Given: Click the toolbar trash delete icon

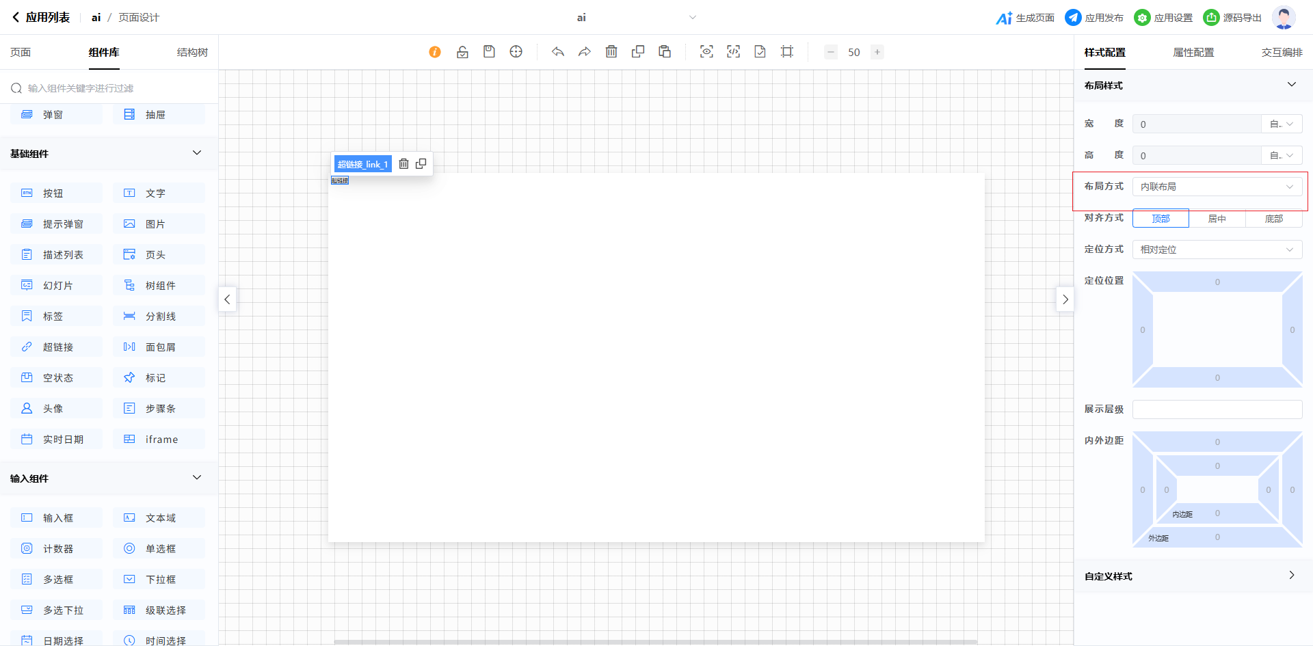Looking at the screenshot, I should pyautogui.click(x=611, y=52).
